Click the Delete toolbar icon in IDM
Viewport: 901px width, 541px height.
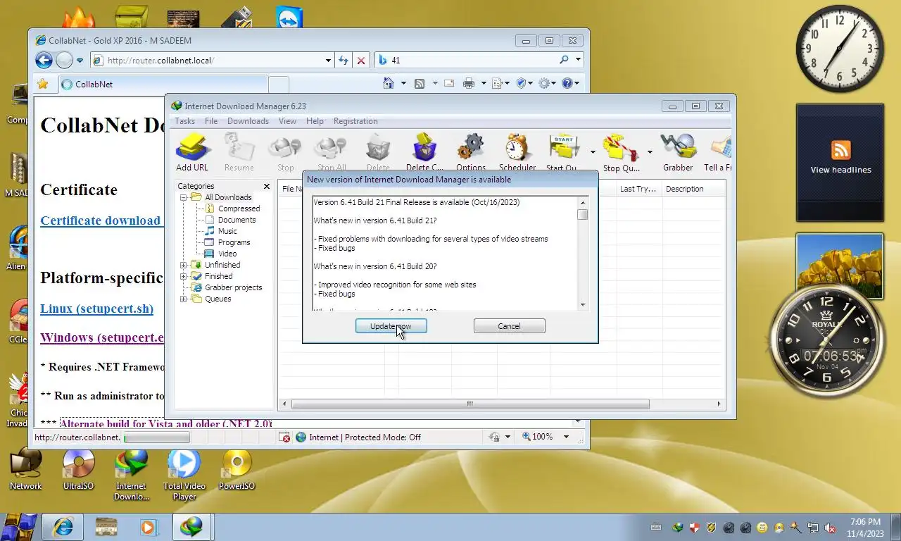click(x=378, y=147)
